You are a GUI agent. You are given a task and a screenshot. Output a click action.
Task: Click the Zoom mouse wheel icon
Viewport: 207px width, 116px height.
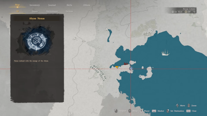[x=189, y=105]
